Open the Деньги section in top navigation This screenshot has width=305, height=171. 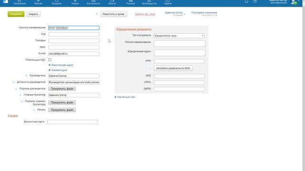click(112, 2)
